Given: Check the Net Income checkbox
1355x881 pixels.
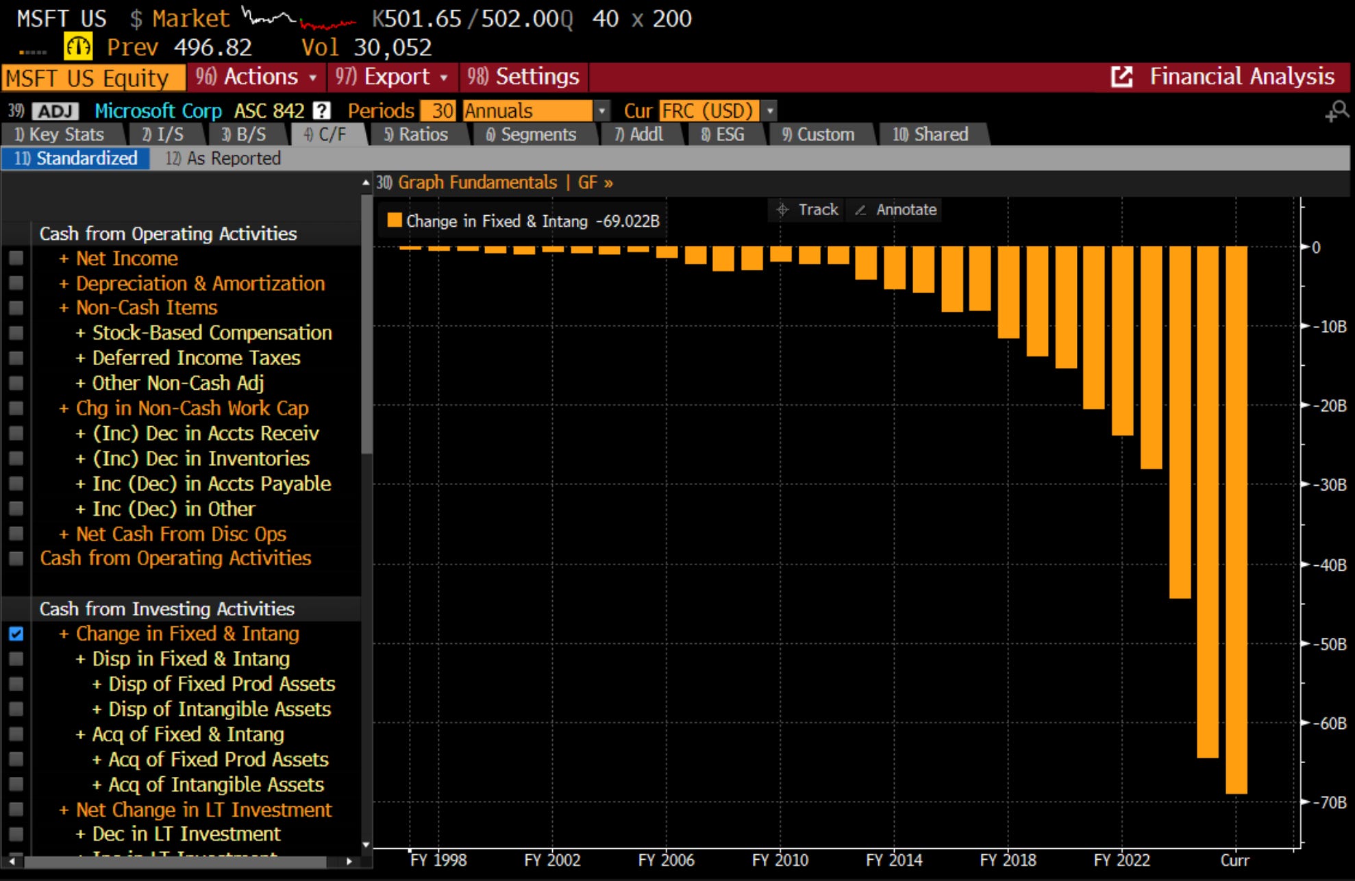Looking at the screenshot, I should [16, 258].
